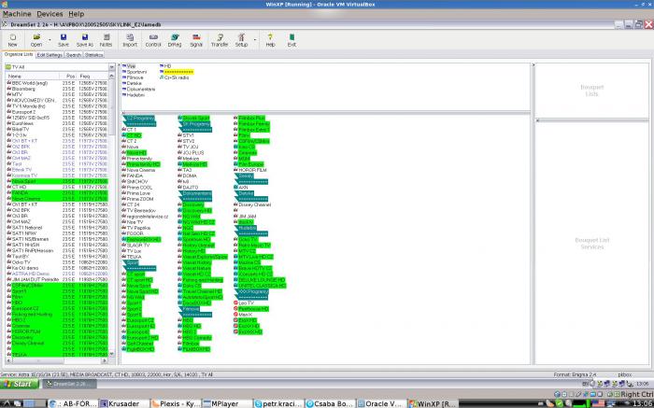
Task: Select the Detske bouquet
Action: 132,84
